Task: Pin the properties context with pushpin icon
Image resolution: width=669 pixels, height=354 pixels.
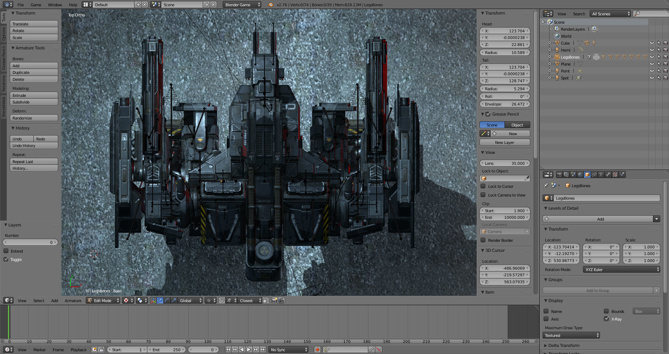Action: tap(546, 186)
